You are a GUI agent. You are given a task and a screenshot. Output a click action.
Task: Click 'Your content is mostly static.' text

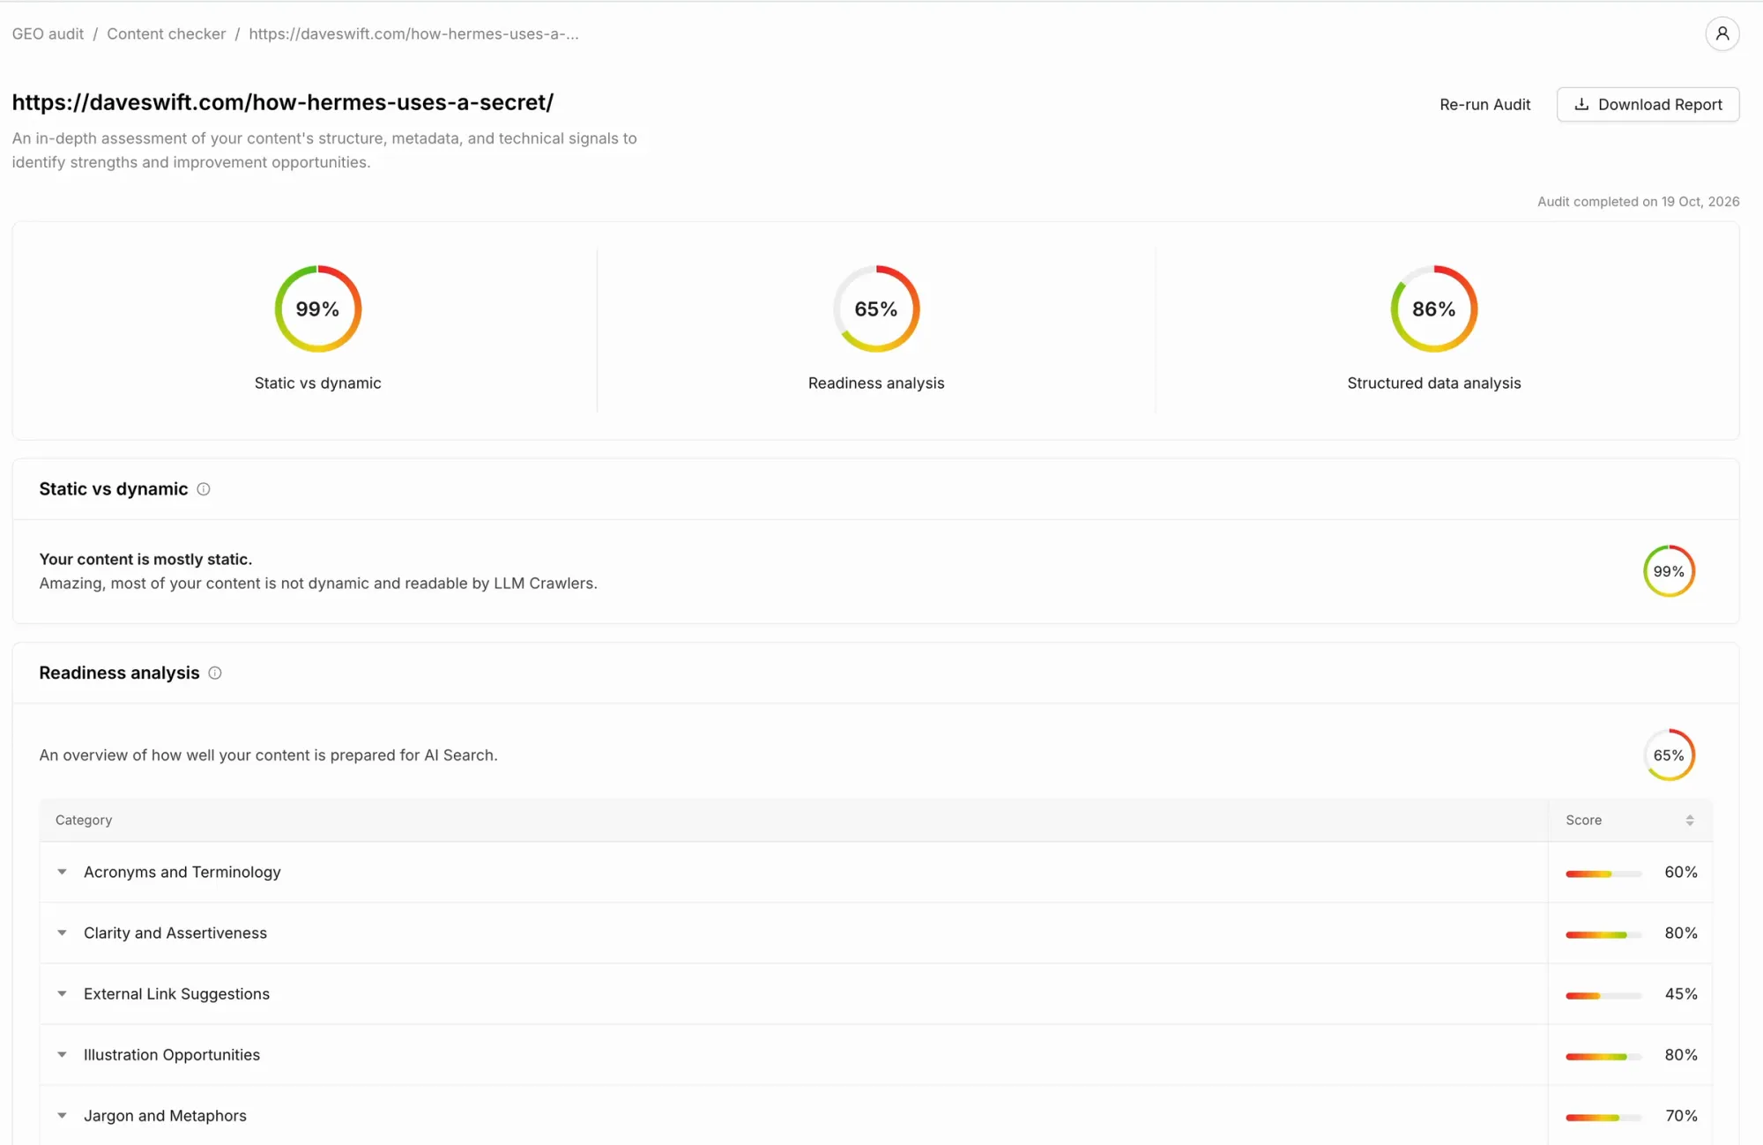(145, 559)
